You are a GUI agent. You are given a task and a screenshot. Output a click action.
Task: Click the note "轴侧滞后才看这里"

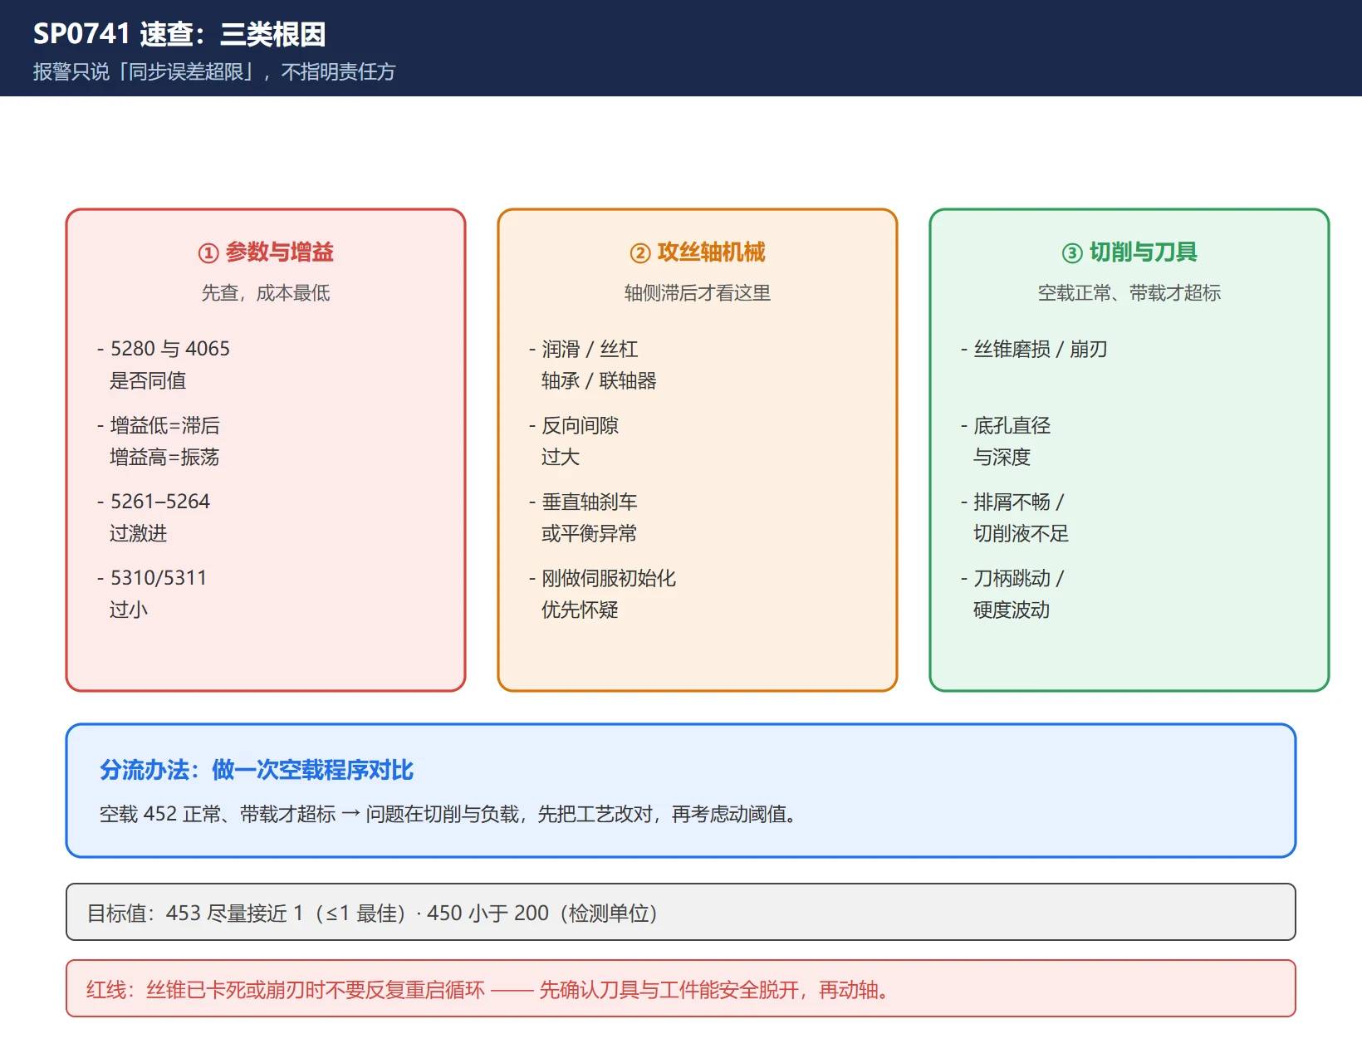pos(698,292)
